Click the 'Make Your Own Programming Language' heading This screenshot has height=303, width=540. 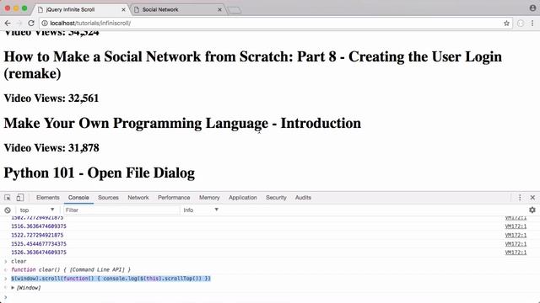[x=182, y=124]
